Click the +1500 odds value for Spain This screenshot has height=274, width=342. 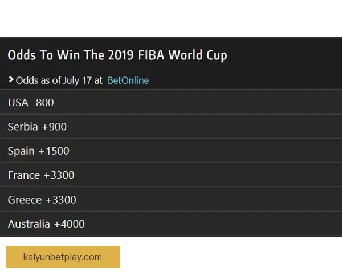(54, 151)
